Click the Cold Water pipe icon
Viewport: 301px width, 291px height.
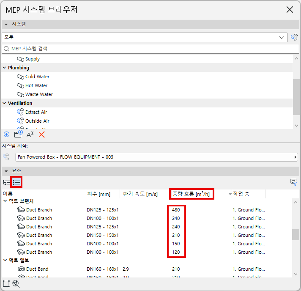(x=20, y=77)
